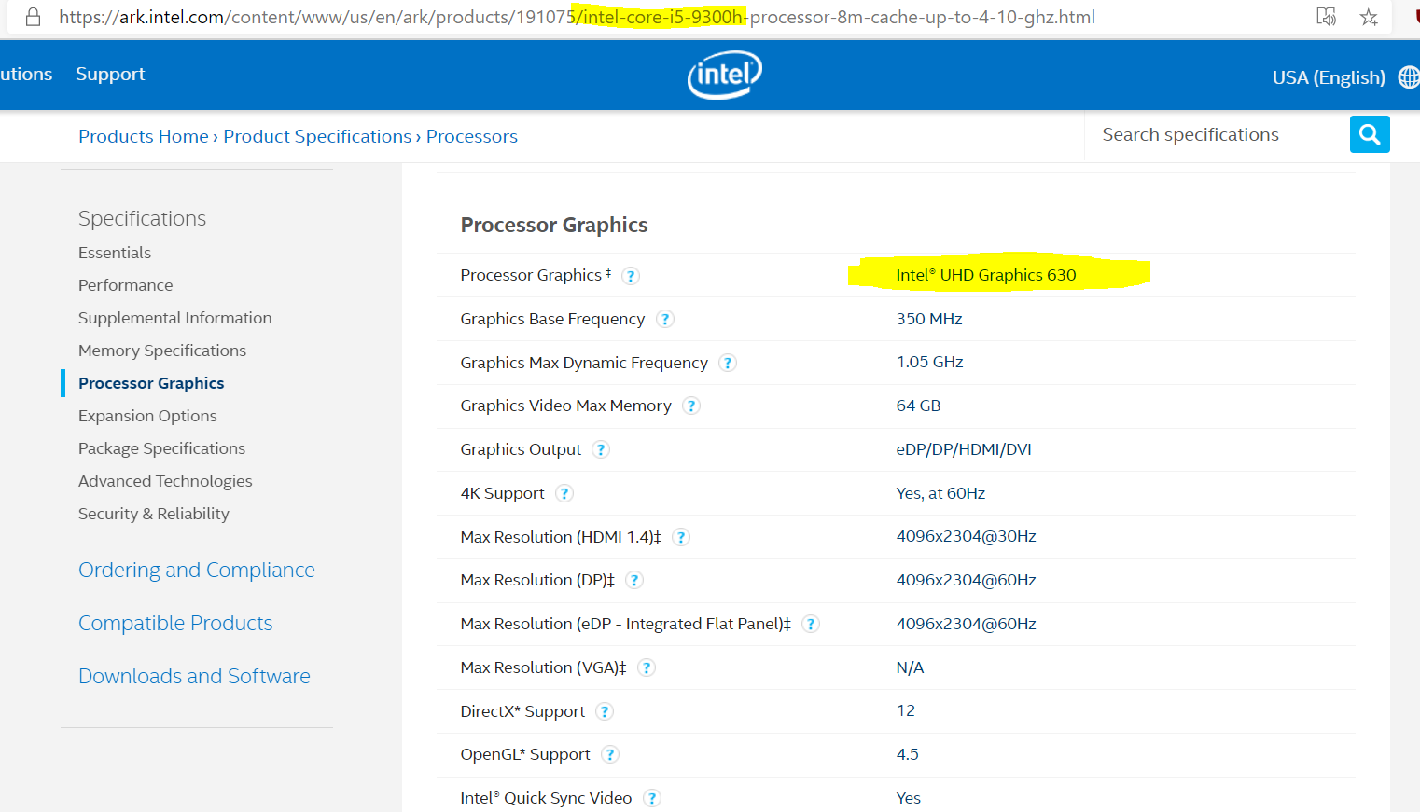1420x812 pixels.
Task: Open help for Intel Quick Sync Video
Action: coord(652,798)
